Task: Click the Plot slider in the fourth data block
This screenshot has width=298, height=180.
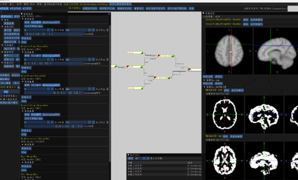Action: pos(54,126)
